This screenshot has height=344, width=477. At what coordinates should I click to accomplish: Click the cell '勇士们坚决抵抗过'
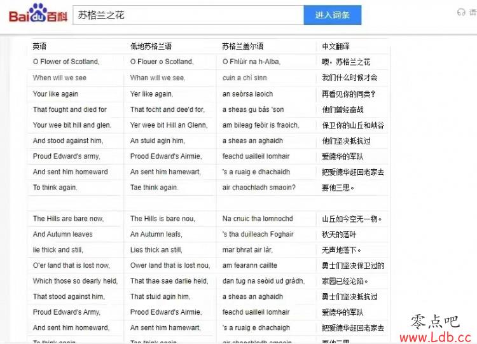tap(350, 297)
